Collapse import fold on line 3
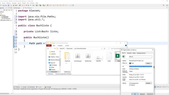This screenshot has width=169, height=95. click(x=17, y=16)
